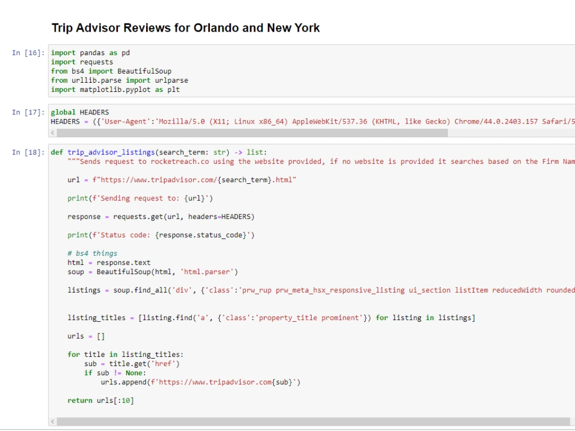Click the "listing_titles" list comprehension line
The height and width of the screenshot is (431, 575).
click(271, 318)
